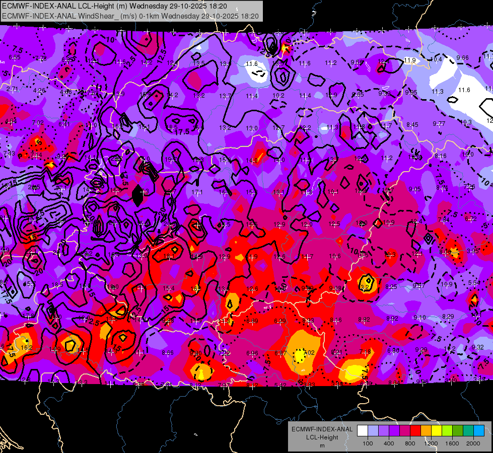Click the '3.95' grid value
493x453 pixels.
(x=473, y=251)
